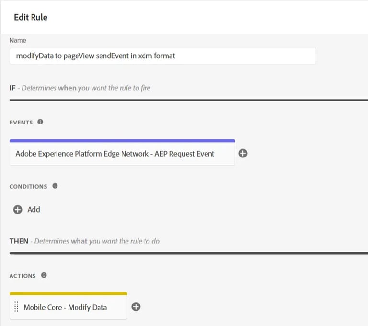368x326 pixels.
Task: Click the Add condition text
Action: 34,209
